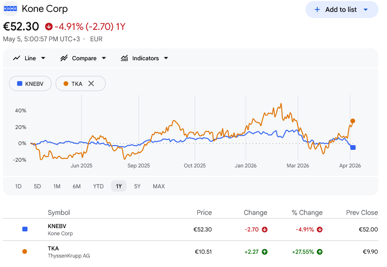
Task: Click the Price column header
Action: [204, 212]
